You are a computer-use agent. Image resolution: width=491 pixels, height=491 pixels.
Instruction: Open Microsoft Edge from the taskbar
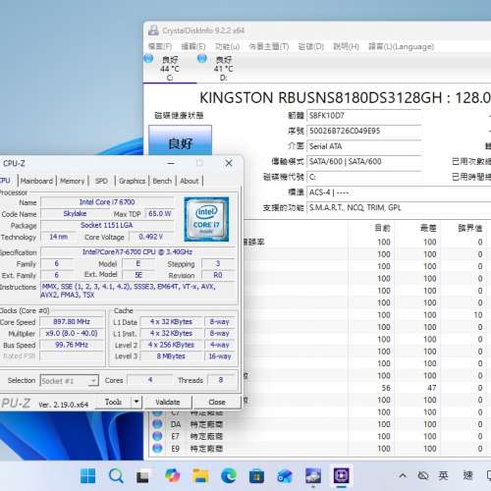229,475
